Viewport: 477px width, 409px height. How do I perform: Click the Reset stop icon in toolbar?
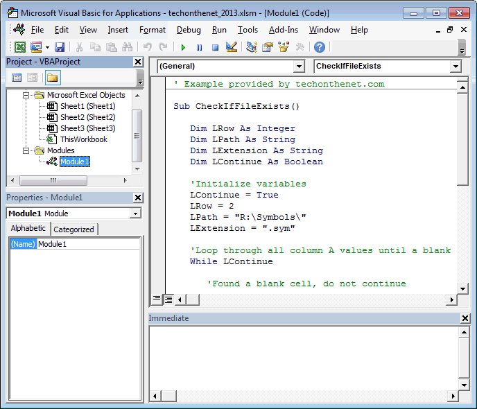pyautogui.click(x=215, y=47)
